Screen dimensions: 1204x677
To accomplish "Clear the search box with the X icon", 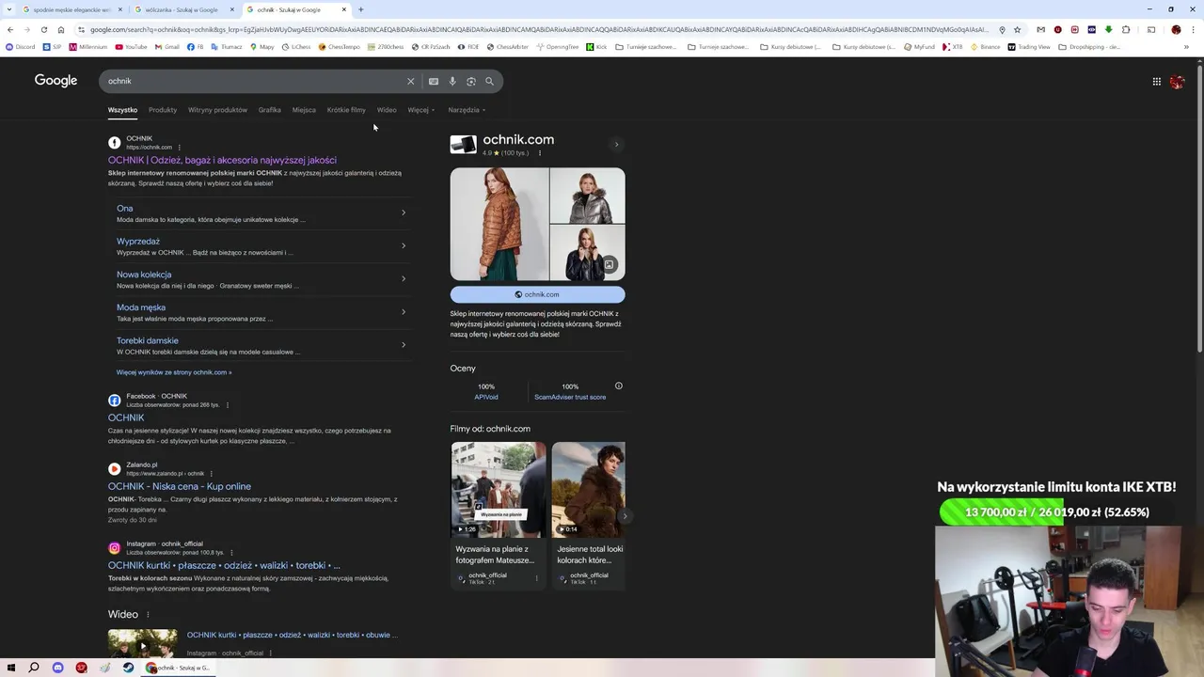I will (x=410, y=81).
